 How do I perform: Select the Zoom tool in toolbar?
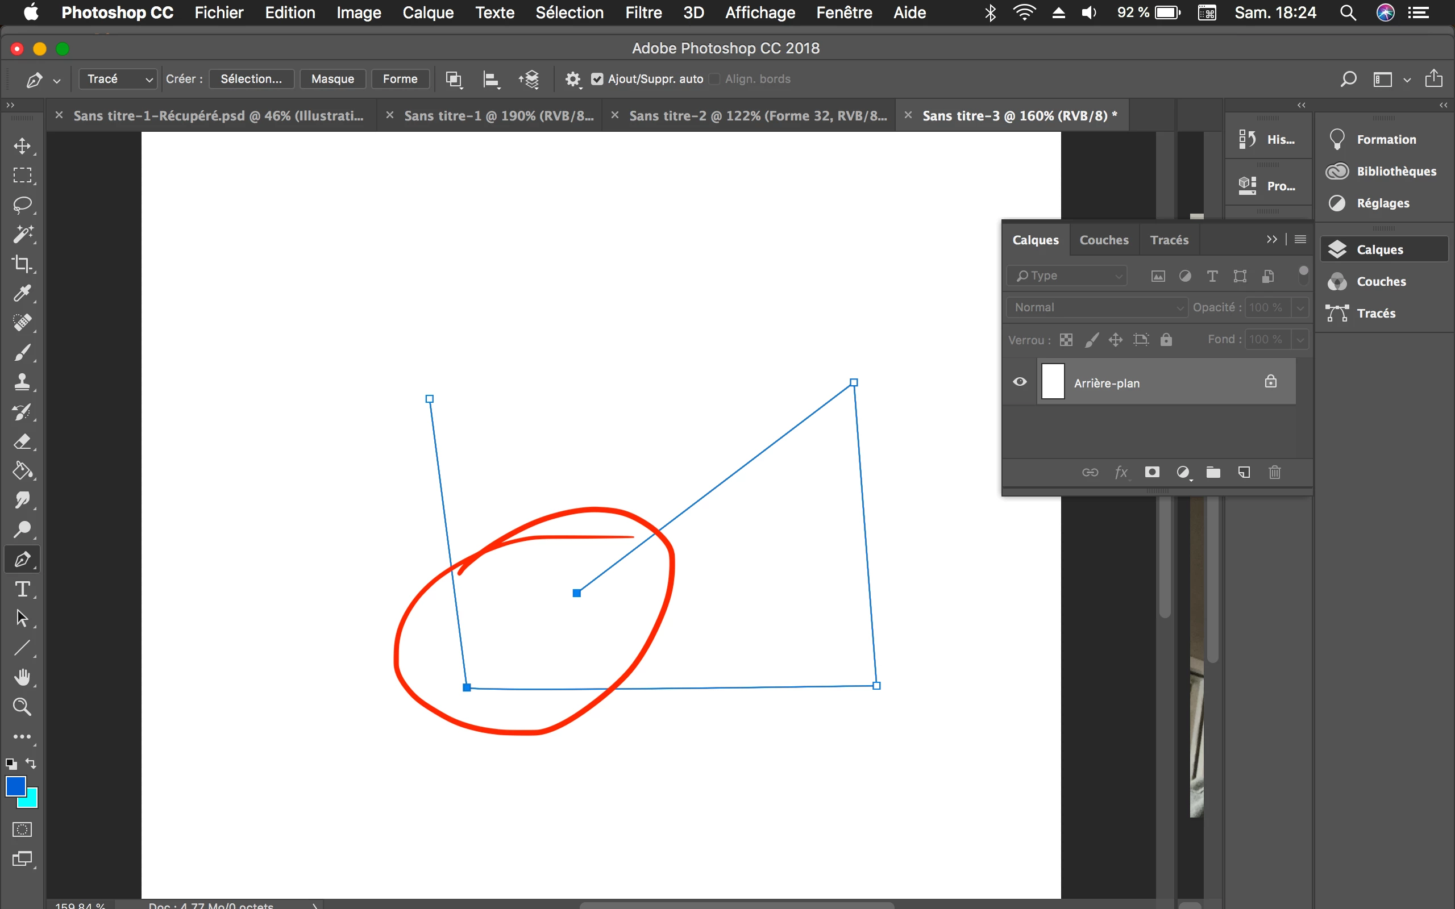[x=22, y=707]
